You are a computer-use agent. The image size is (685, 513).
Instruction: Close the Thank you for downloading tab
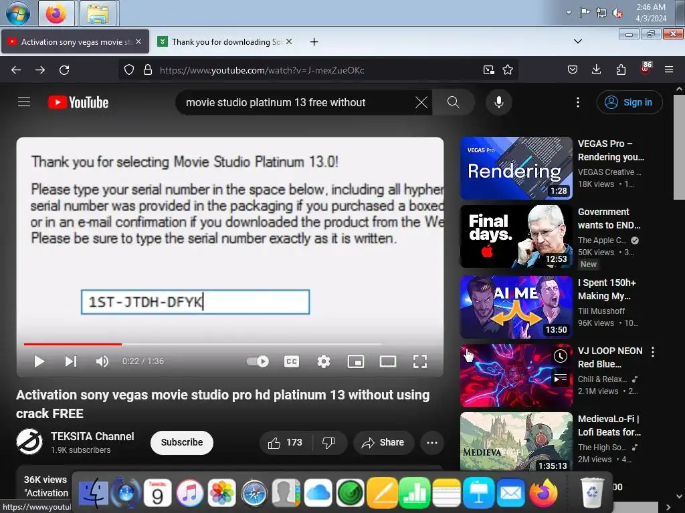[289, 41]
